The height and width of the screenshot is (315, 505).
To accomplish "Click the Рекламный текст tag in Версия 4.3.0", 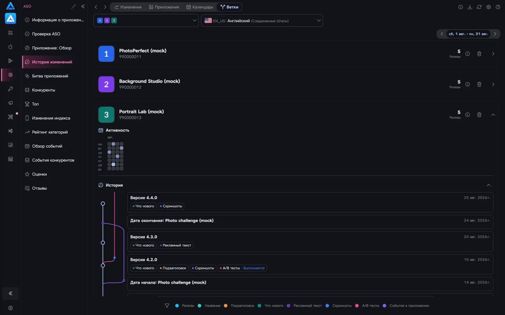I will pyautogui.click(x=175, y=245).
